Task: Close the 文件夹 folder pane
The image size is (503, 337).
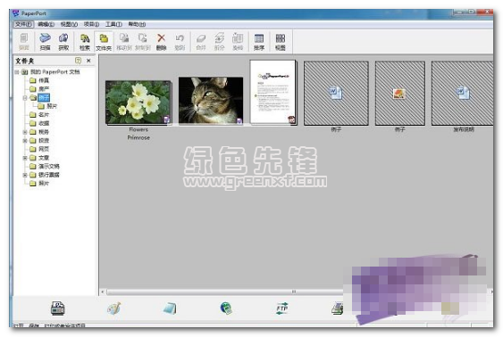Action: (88, 60)
